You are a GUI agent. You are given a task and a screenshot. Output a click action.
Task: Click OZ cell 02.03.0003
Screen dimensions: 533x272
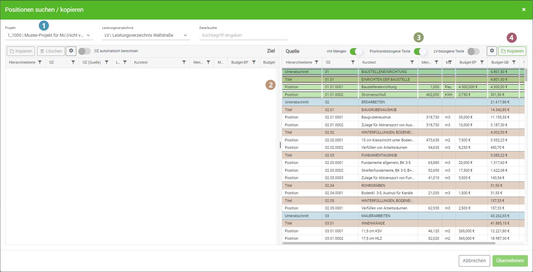click(x=340, y=178)
